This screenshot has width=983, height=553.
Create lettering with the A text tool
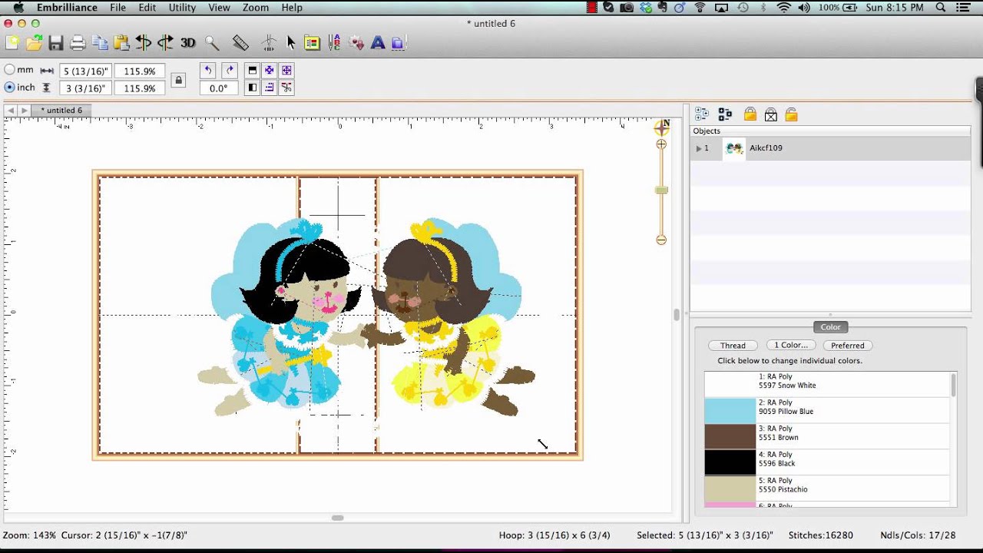pyautogui.click(x=377, y=43)
